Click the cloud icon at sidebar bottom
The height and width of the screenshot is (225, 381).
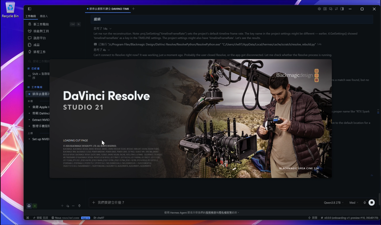coord(67,206)
